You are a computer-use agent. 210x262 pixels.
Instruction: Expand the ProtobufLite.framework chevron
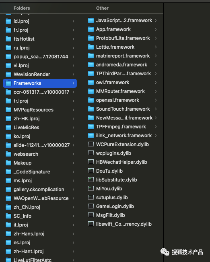[156, 38]
